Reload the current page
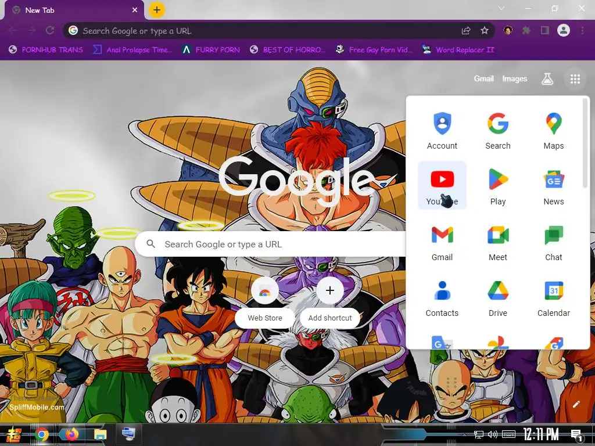The image size is (595, 446). coord(50,30)
